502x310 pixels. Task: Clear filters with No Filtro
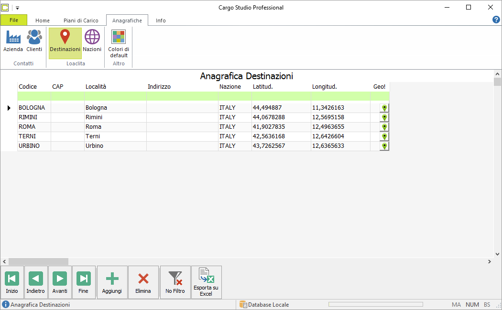pos(175,282)
